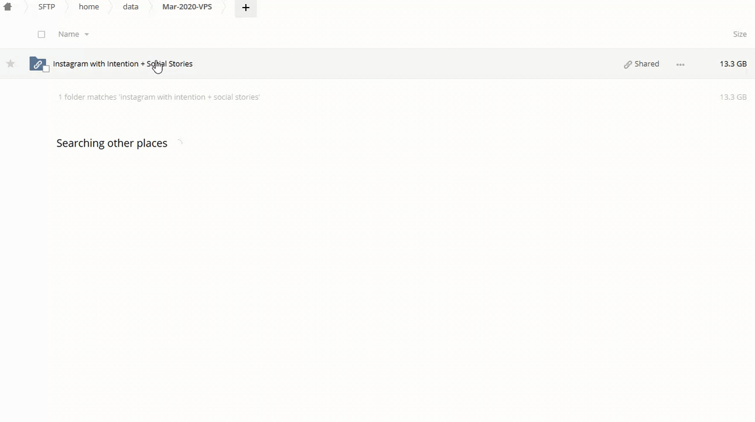Click the shared folder icon with link symbol
This screenshot has height=422, width=755.
pos(37,64)
